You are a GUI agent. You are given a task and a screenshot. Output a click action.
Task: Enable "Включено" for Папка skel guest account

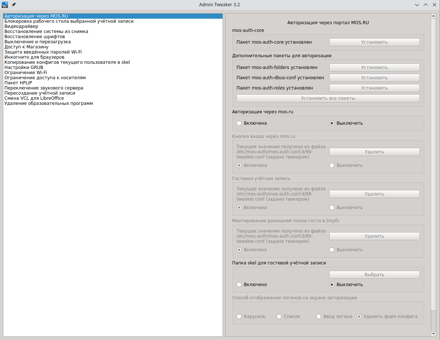coord(239,285)
